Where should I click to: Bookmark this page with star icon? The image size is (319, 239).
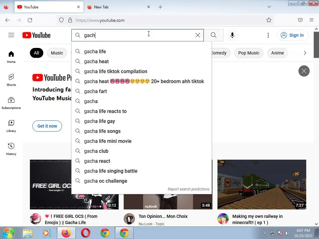(x=269, y=20)
